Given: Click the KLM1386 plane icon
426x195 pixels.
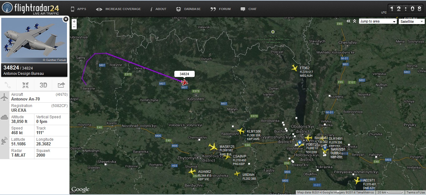Looking at the screenshot, I should (x=241, y=131).
